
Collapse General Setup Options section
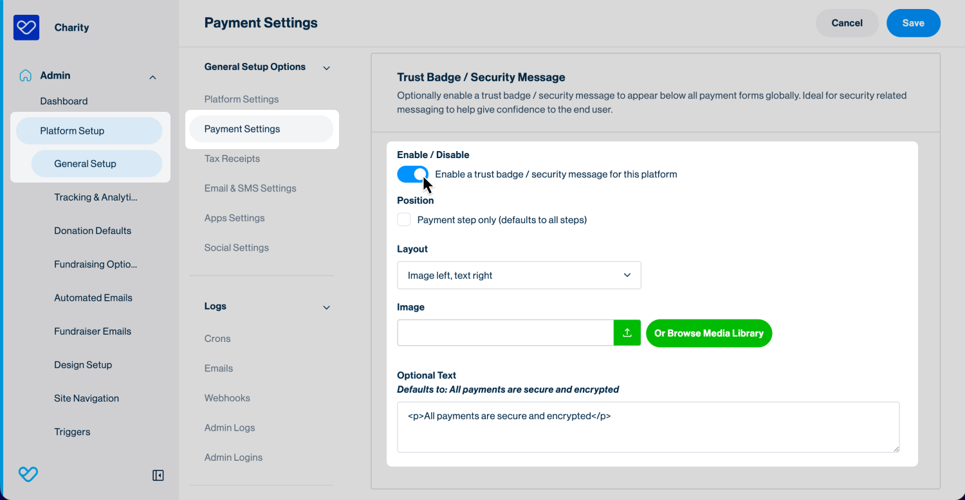(x=326, y=68)
